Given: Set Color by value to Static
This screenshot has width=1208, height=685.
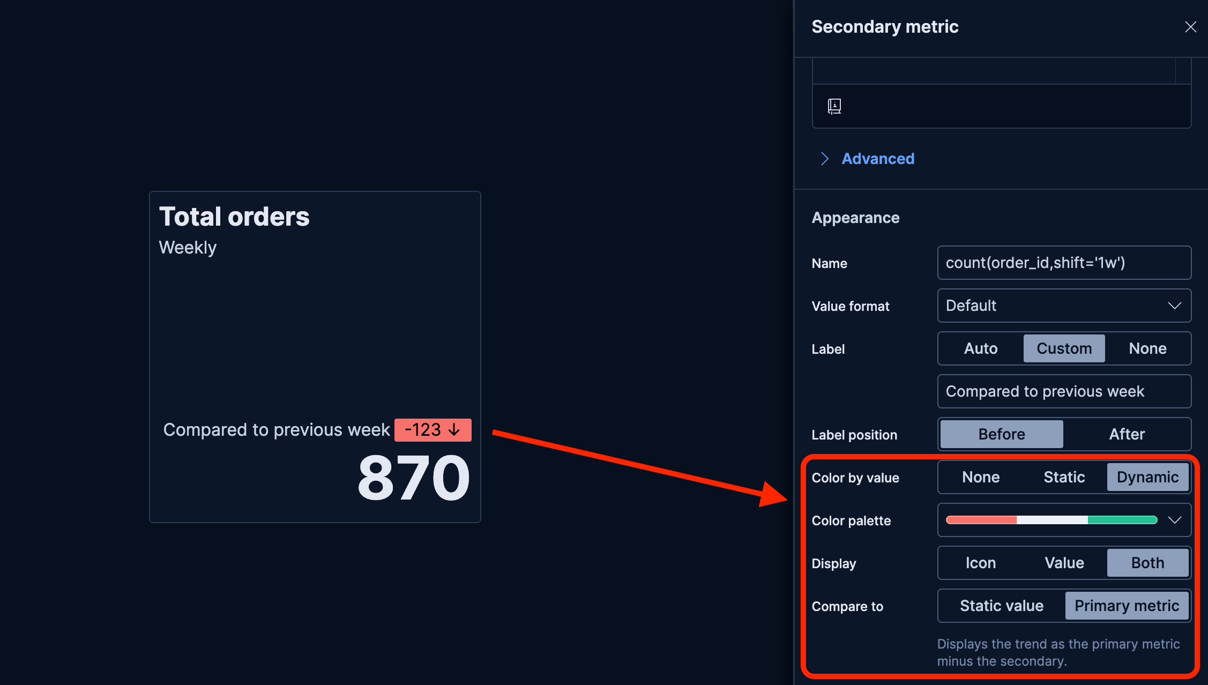Looking at the screenshot, I should pyautogui.click(x=1064, y=476).
